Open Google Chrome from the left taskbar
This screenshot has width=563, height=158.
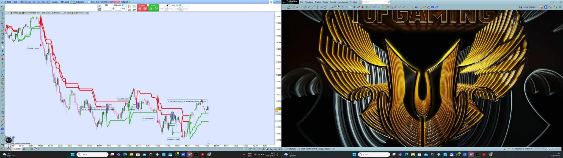pyautogui.click(x=209, y=155)
